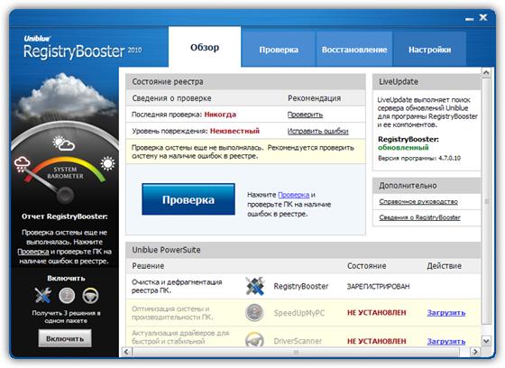This screenshot has height=368, width=505.
Task: Click the DriverScanner product name
Action: click(x=298, y=341)
